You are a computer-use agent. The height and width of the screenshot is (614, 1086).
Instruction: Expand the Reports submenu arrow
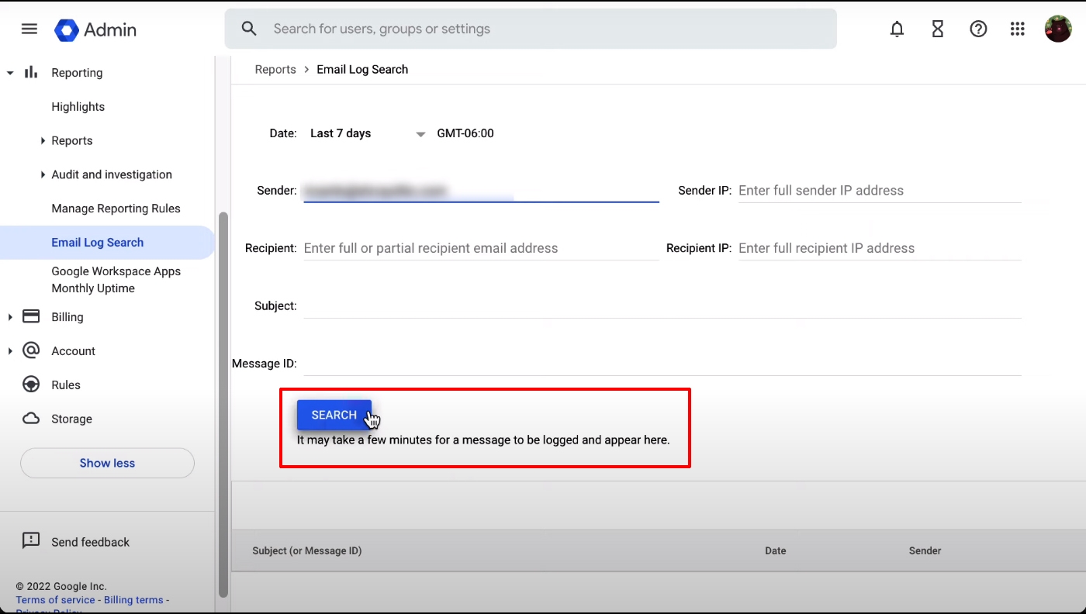click(43, 140)
